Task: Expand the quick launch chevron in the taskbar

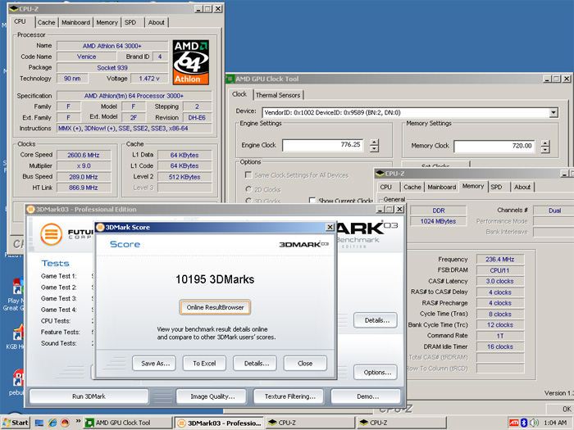Action: pyautogui.click(x=78, y=421)
